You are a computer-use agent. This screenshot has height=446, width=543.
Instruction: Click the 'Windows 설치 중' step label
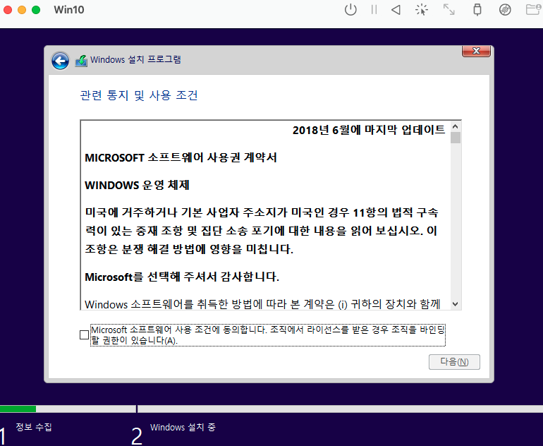(x=183, y=427)
